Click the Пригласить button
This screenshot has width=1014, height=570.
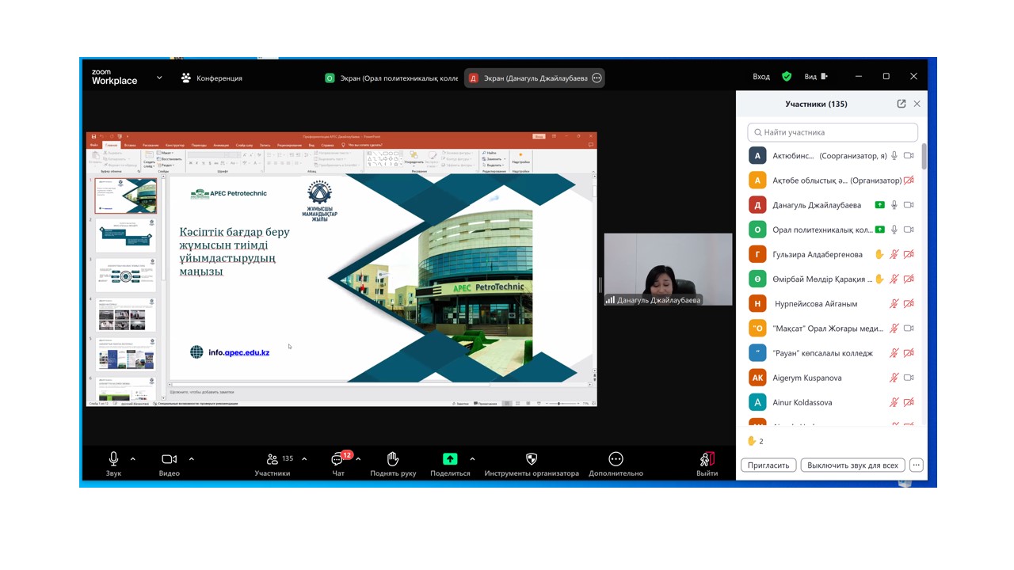(x=768, y=465)
